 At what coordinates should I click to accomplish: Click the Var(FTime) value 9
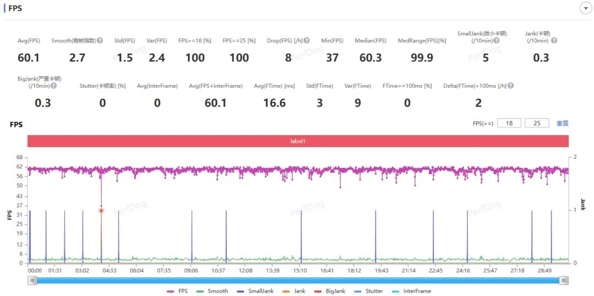(358, 103)
